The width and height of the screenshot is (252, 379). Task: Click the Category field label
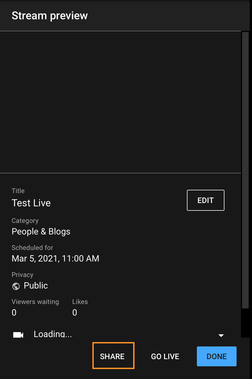tap(25, 221)
